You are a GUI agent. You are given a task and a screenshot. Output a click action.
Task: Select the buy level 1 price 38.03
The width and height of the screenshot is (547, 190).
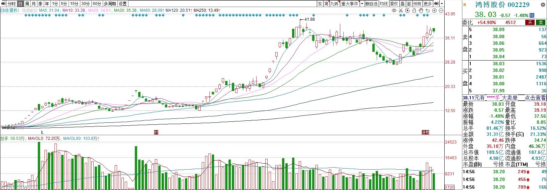point(498,64)
